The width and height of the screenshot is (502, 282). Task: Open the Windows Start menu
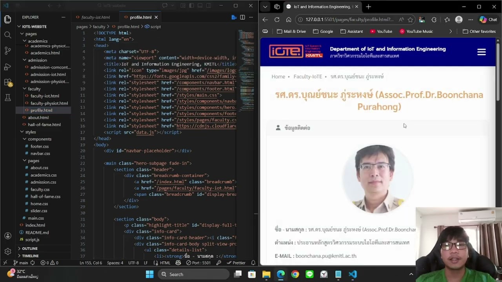[x=150, y=275]
